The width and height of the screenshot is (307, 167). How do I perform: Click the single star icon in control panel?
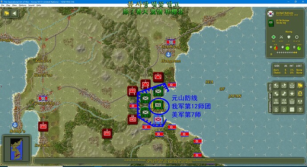(x=292, y=94)
